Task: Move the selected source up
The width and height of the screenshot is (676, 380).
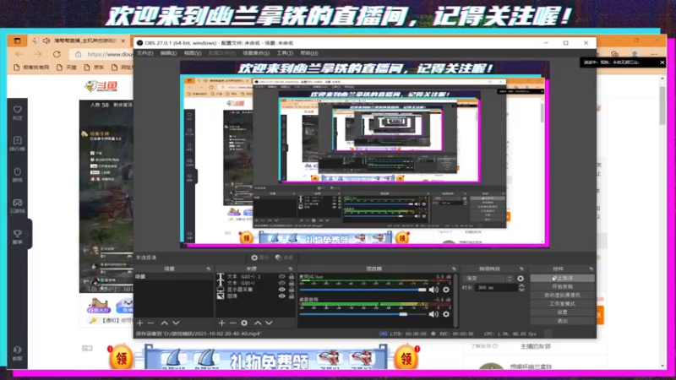Action: 258,323
